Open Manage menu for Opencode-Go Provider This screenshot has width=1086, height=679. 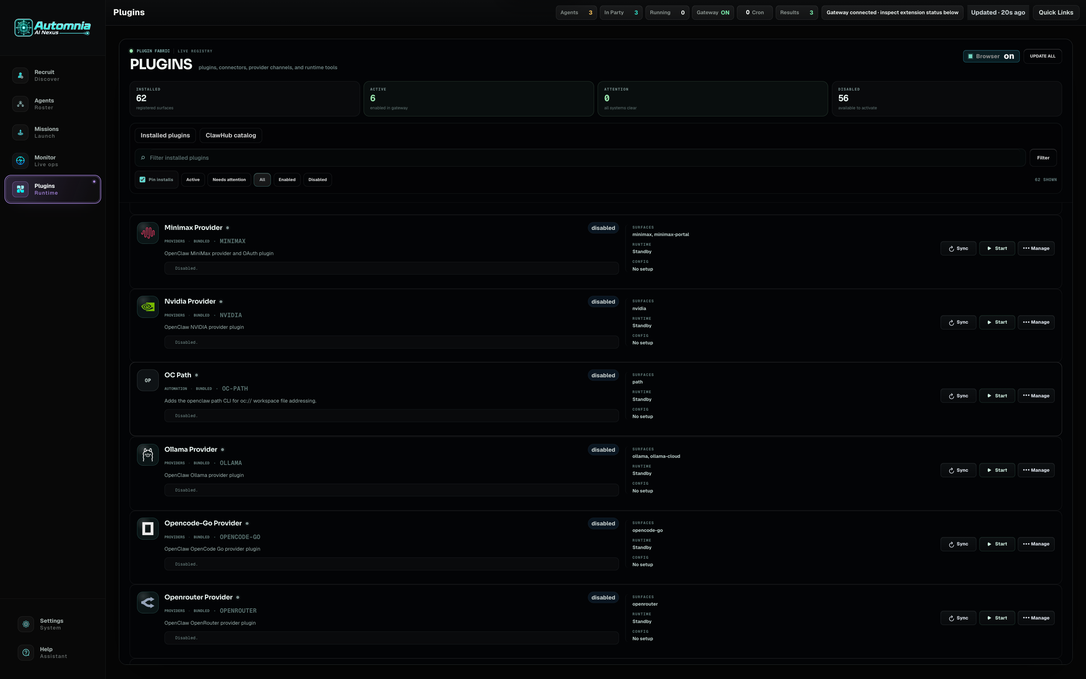[1036, 544]
